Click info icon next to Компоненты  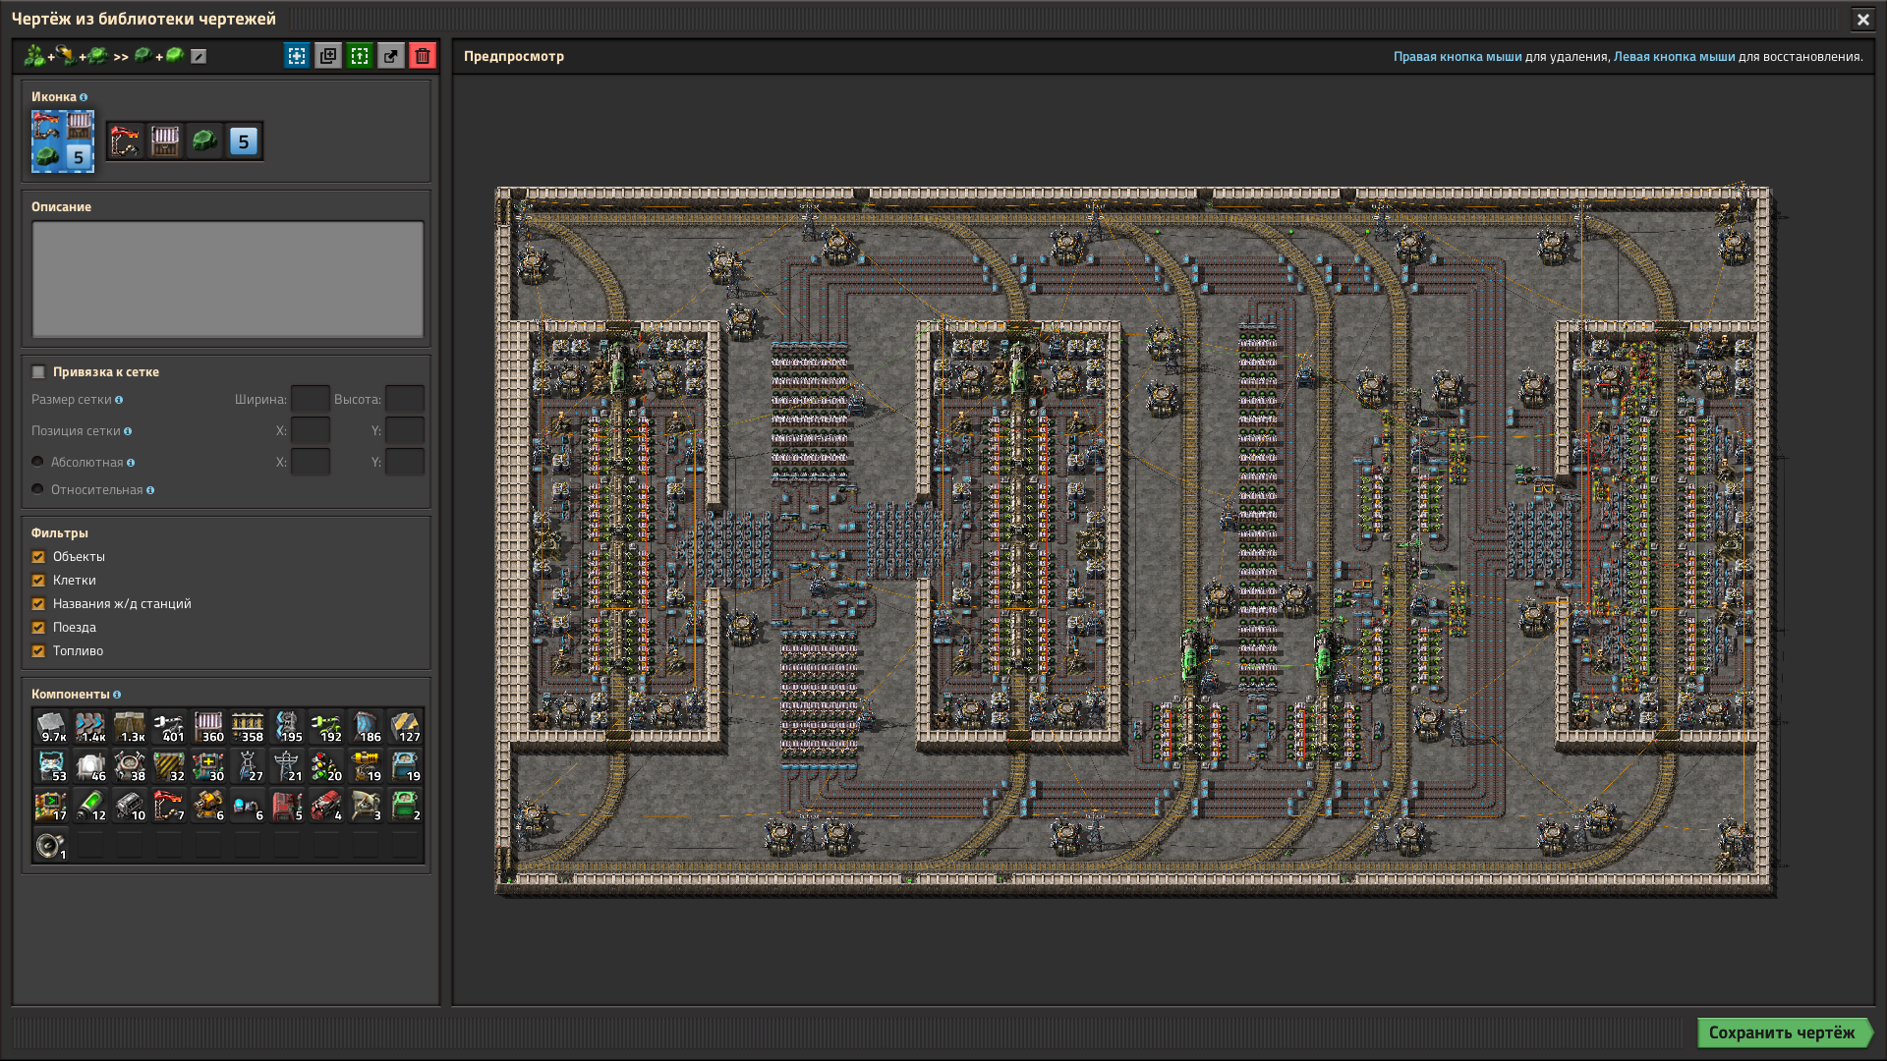tap(117, 695)
